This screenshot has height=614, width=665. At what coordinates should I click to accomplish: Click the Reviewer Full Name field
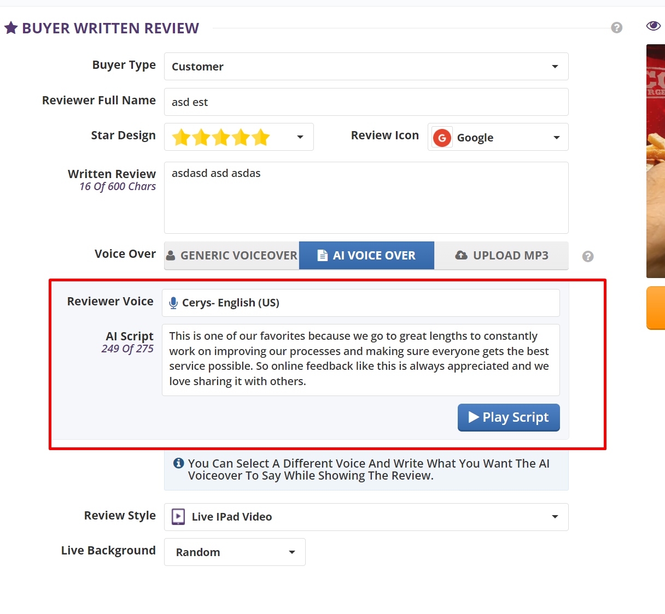click(x=366, y=102)
